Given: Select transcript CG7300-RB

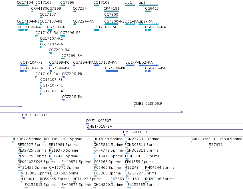Looking at the screenshot, I should (x=111, y=24).
